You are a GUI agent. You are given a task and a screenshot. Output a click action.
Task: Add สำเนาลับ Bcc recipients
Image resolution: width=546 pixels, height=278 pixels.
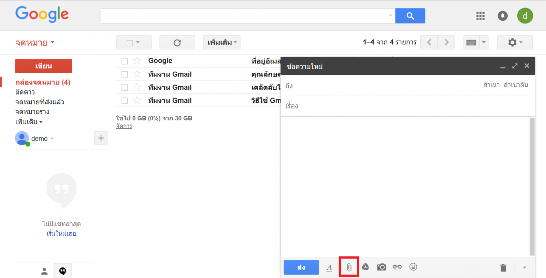click(516, 85)
